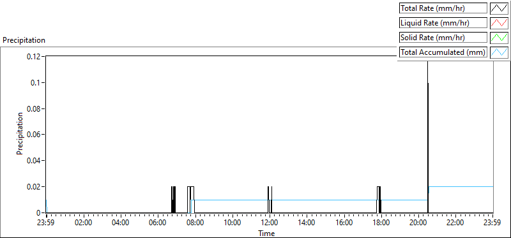This screenshot has width=511, height=238.
Task: Click the Solid Rate green plot icon
Action: pyautogui.click(x=499, y=38)
